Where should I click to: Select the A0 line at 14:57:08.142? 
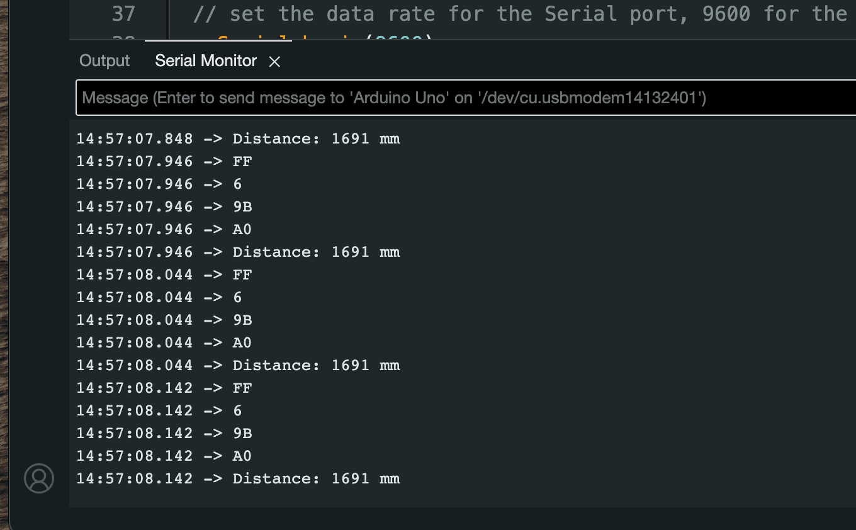point(164,456)
